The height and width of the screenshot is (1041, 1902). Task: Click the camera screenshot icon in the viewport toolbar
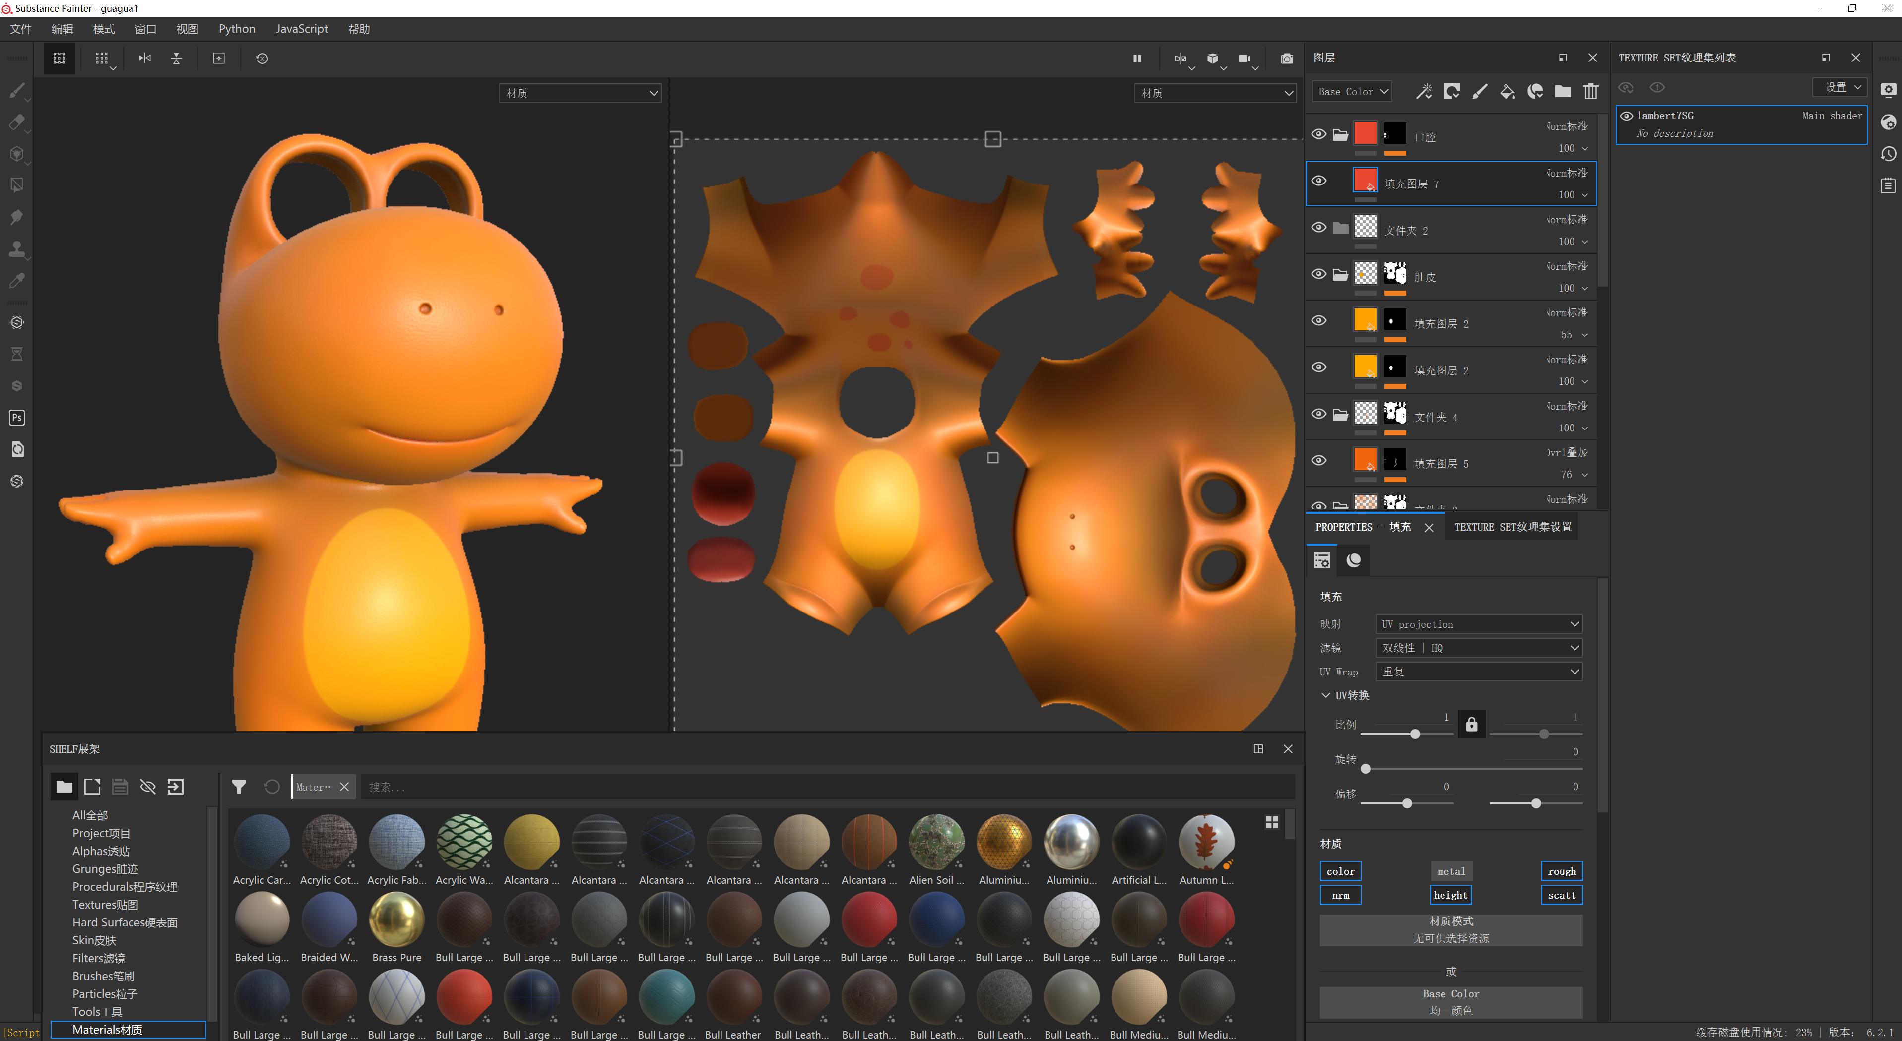1287,59
